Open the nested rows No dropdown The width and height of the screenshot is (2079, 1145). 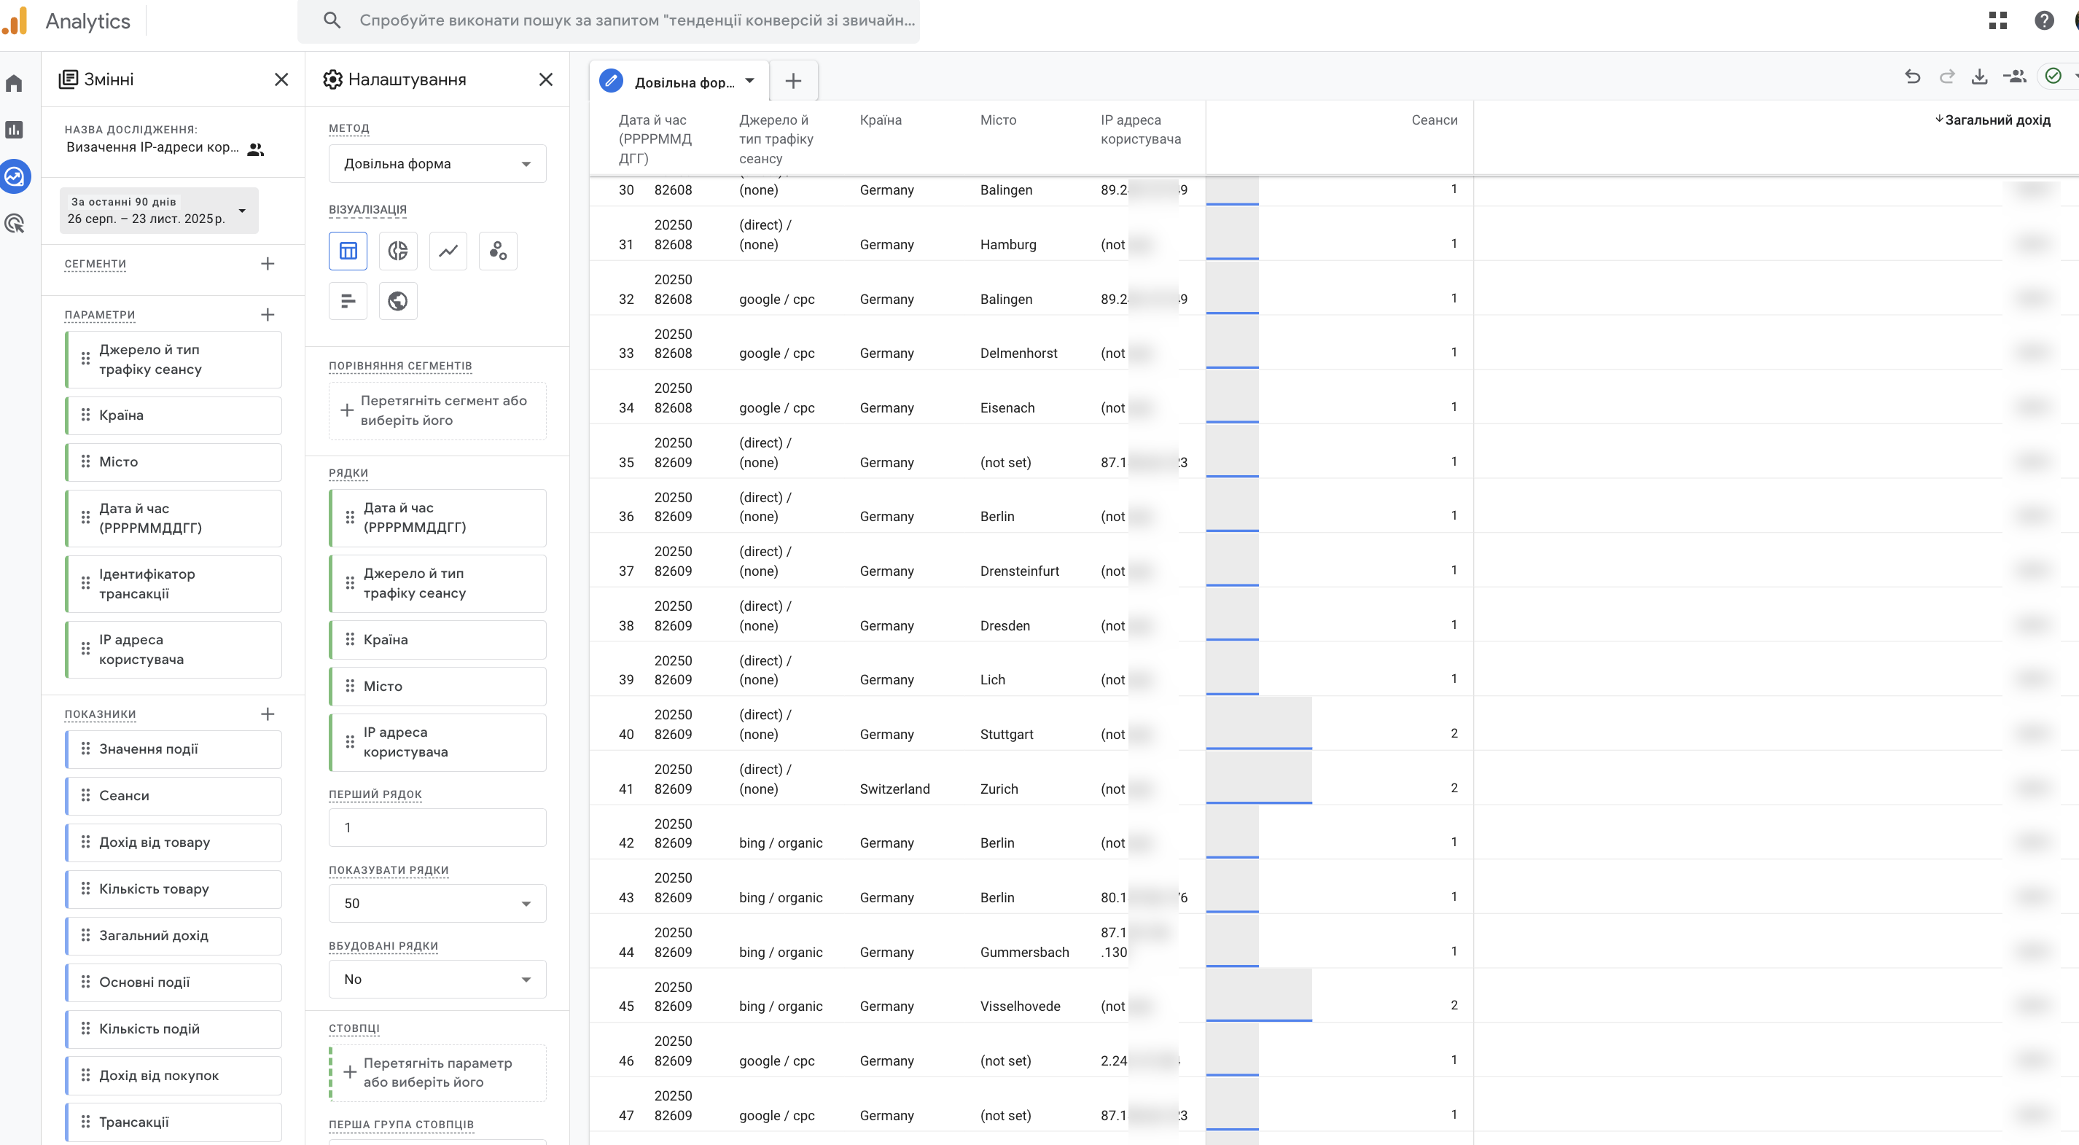(x=437, y=979)
